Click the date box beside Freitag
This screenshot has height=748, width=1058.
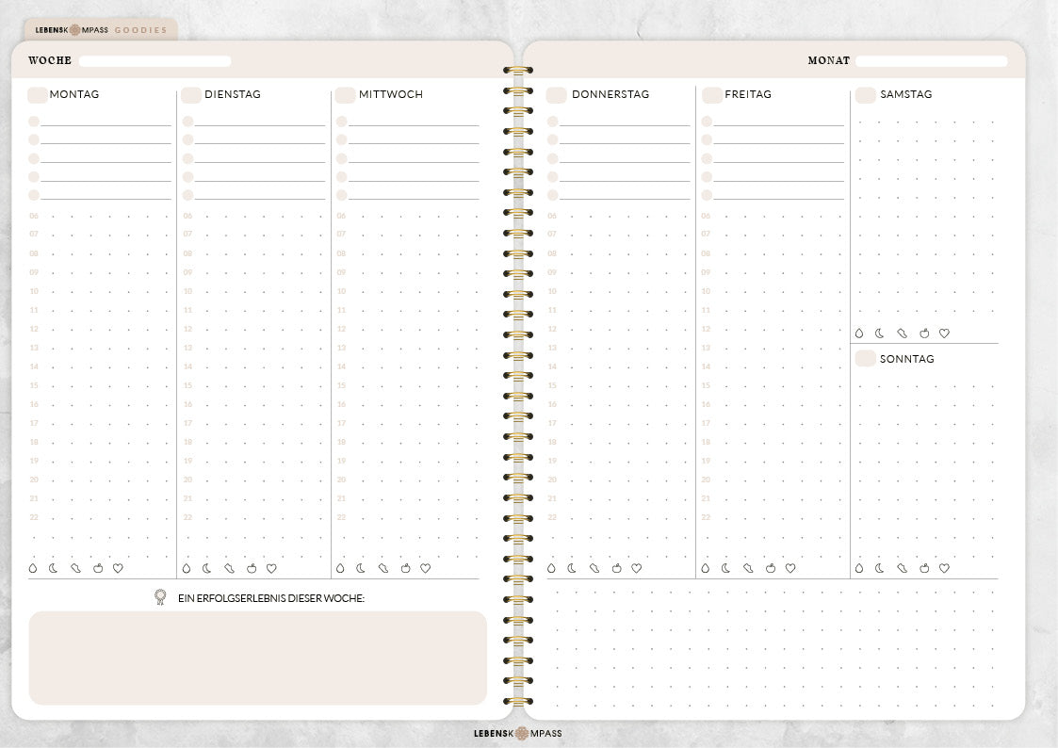(x=712, y=94)
